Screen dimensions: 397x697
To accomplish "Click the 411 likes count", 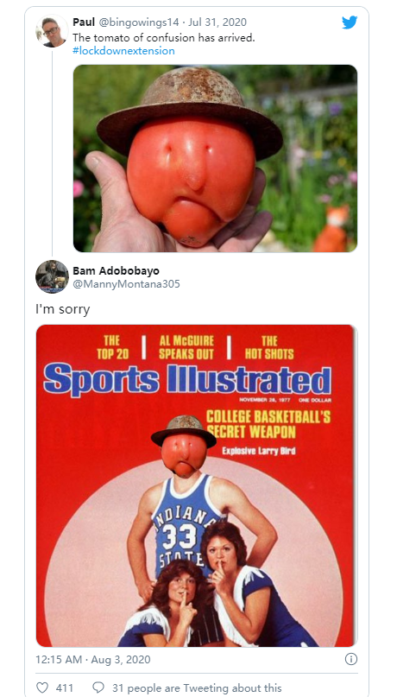I will point(65,687).
